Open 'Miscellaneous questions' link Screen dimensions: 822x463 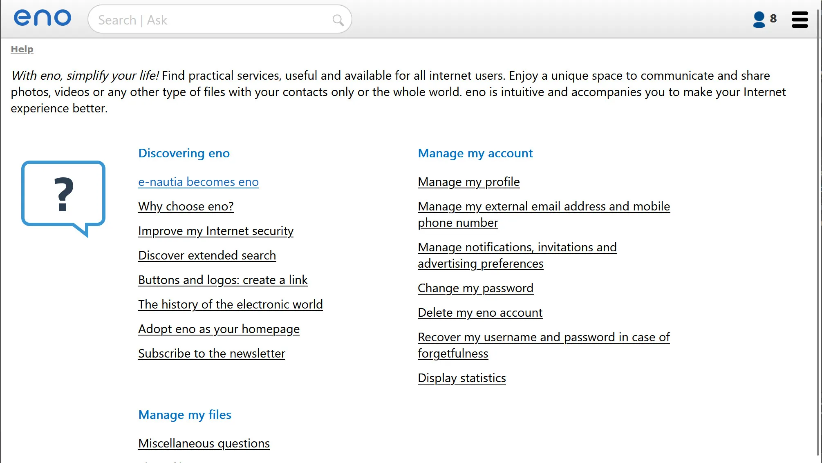point(204,443)
